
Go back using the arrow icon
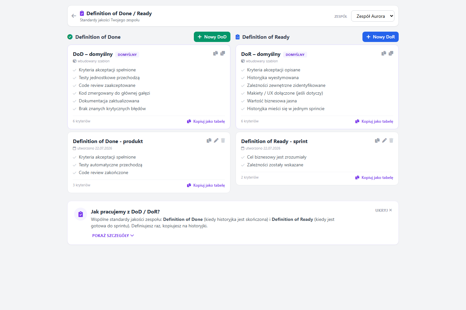pos(74,16)
